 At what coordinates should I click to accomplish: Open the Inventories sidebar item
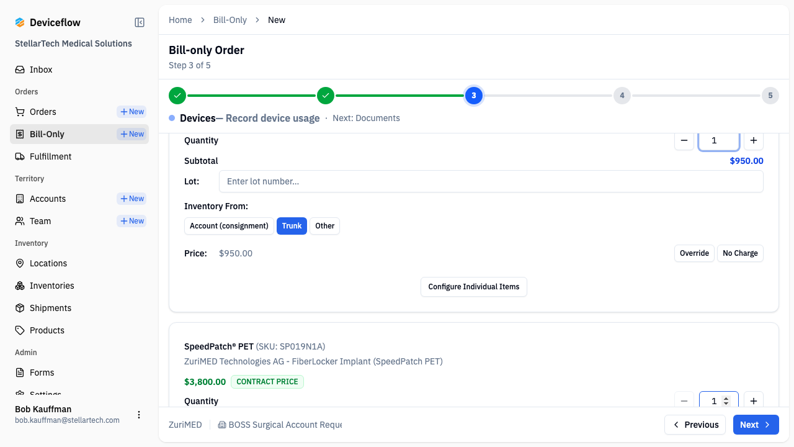[79, 286]
